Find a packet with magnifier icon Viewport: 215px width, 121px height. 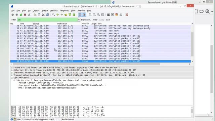(53, 15)
